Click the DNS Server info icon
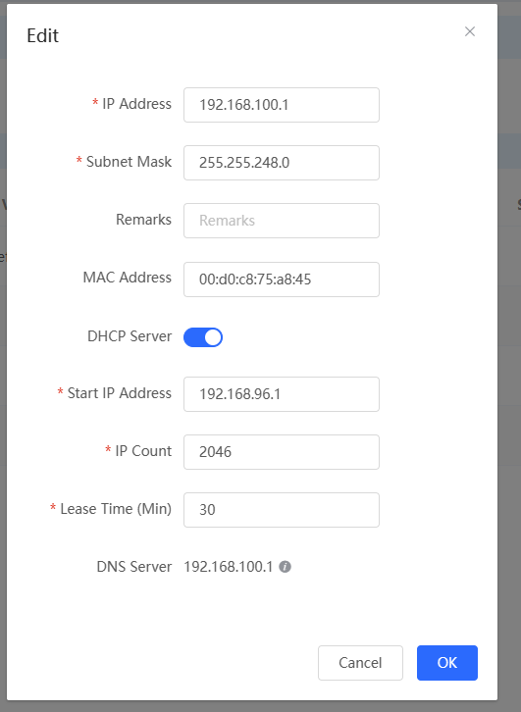 coord(285,567)
